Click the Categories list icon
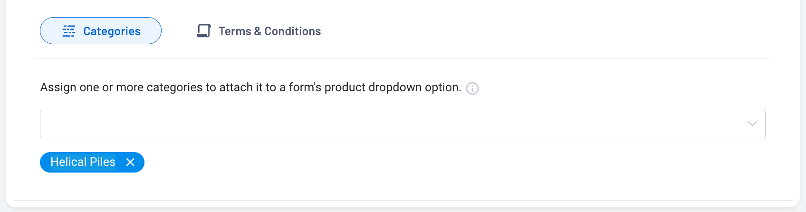Image resolution: width=806 pixels, height=212 pixels. click(69, 31)
